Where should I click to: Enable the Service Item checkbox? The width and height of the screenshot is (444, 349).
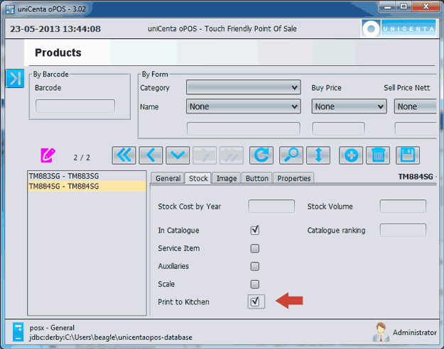(255, 248)
